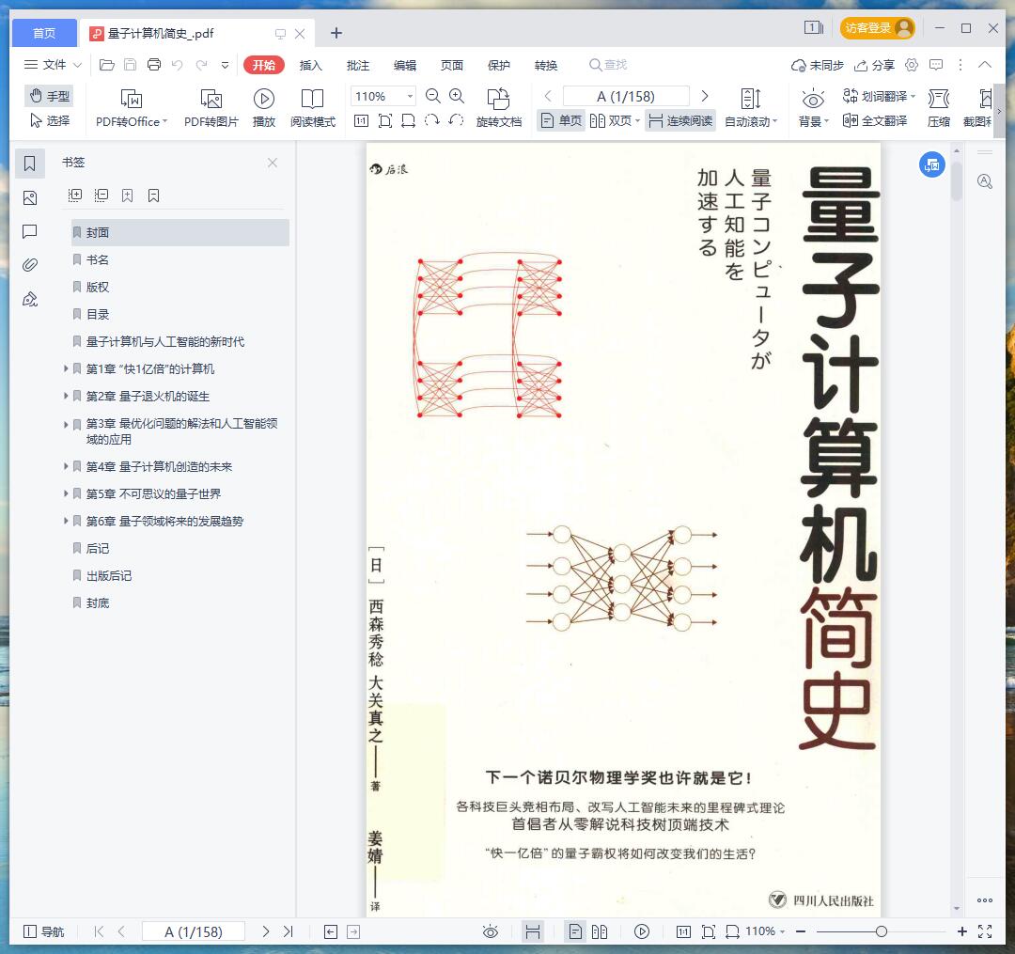Switch to 页面 tab

[x=452, y=65]
